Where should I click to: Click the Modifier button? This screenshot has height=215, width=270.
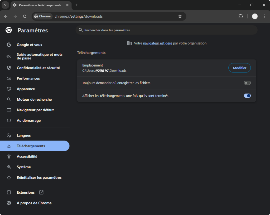pyautogui.click(x=239, y=68)
